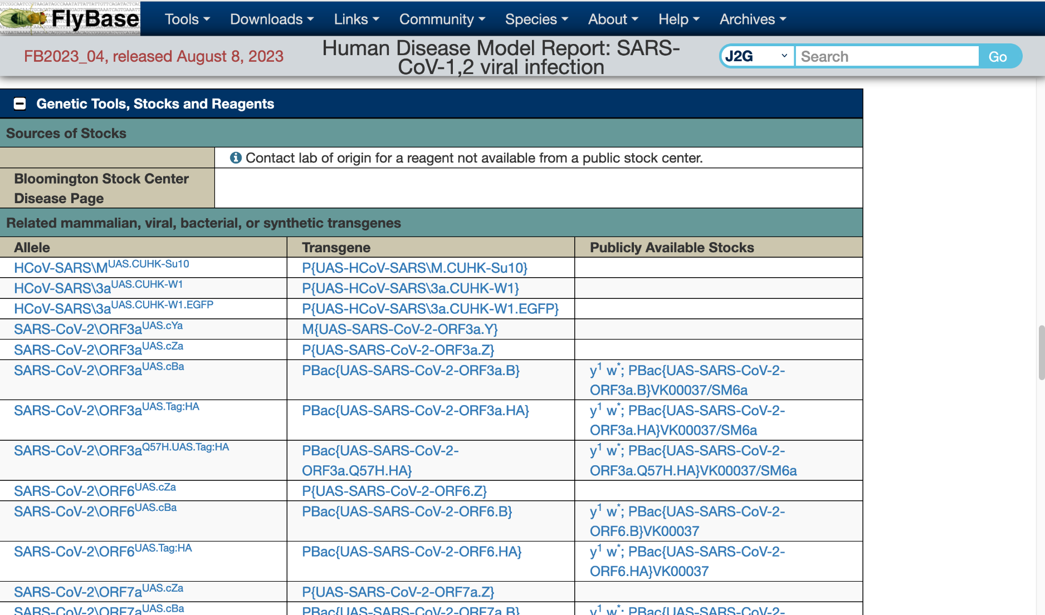Open ORF3a.Q57H.HA VK00037/SM6a stock link

693,461
